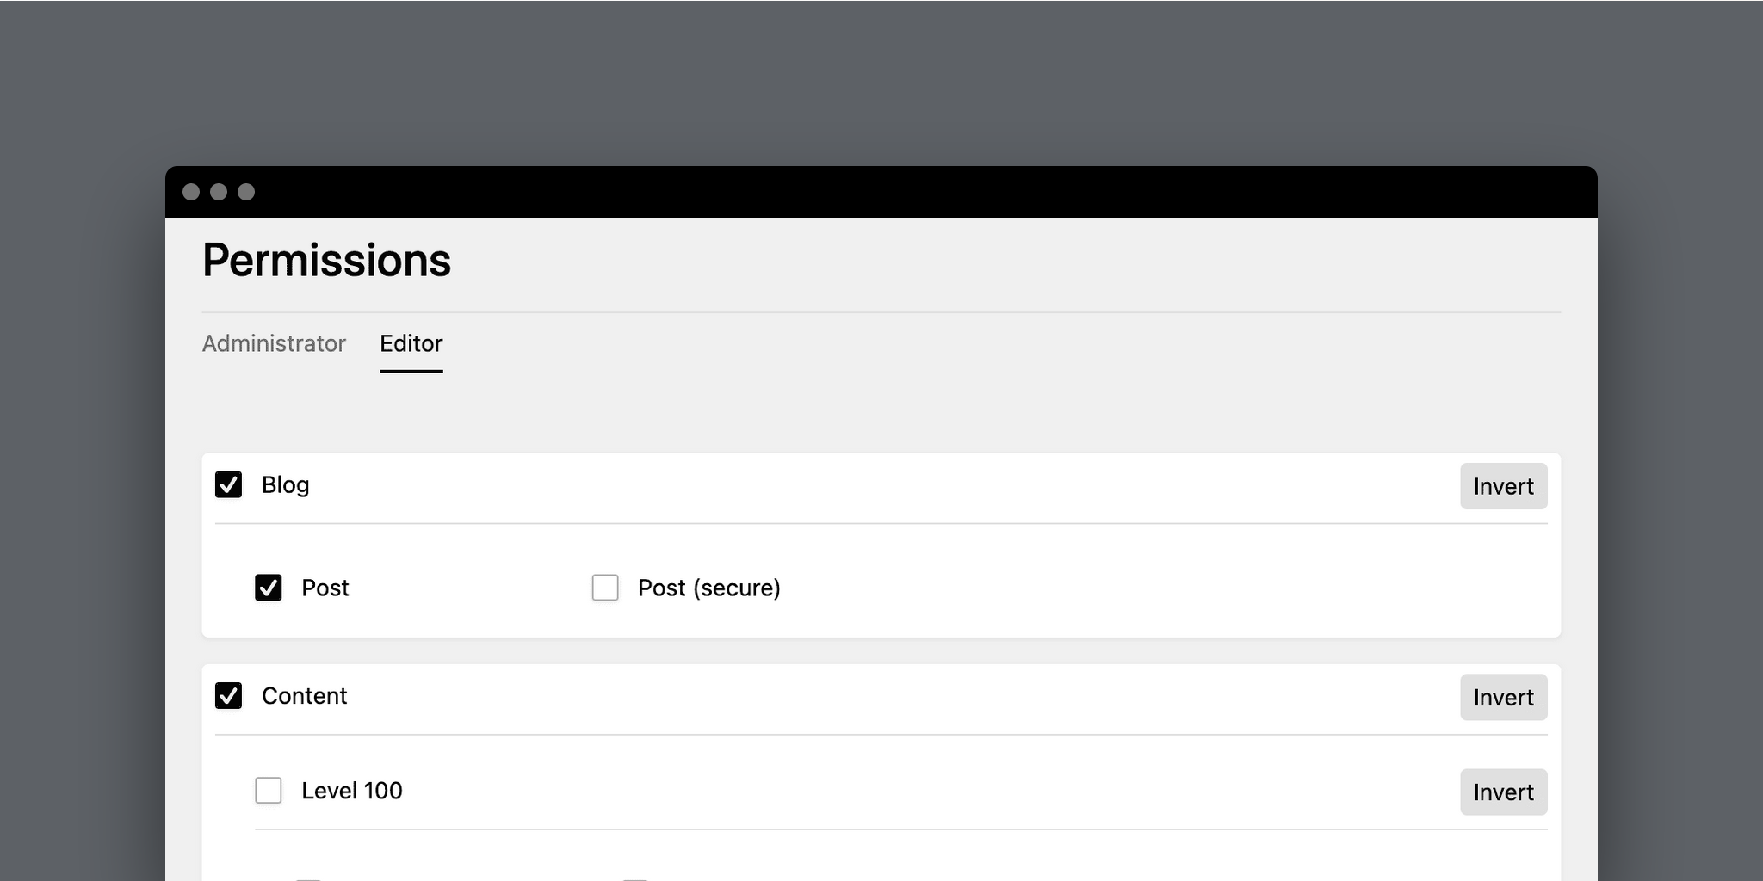The image size is (1763, 881).
Task: Select the Editor tab
Action: tap(411, 344)
